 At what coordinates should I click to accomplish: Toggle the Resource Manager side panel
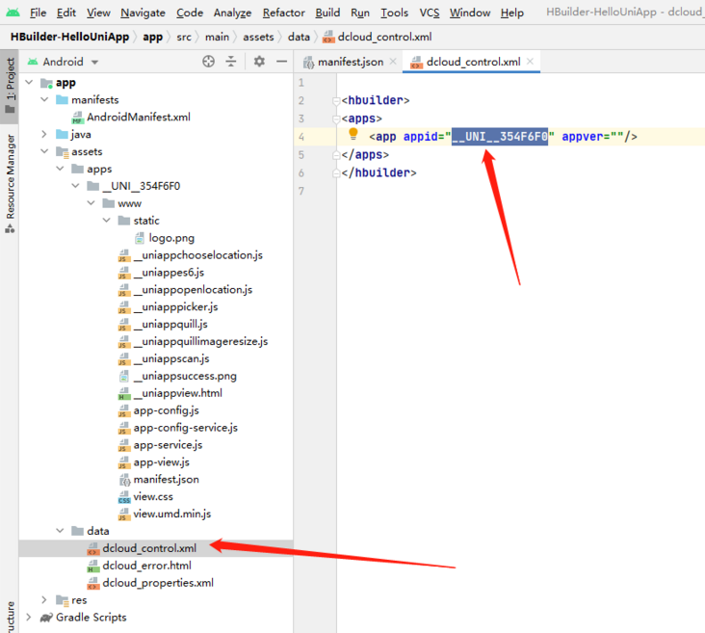coord(10,183)
